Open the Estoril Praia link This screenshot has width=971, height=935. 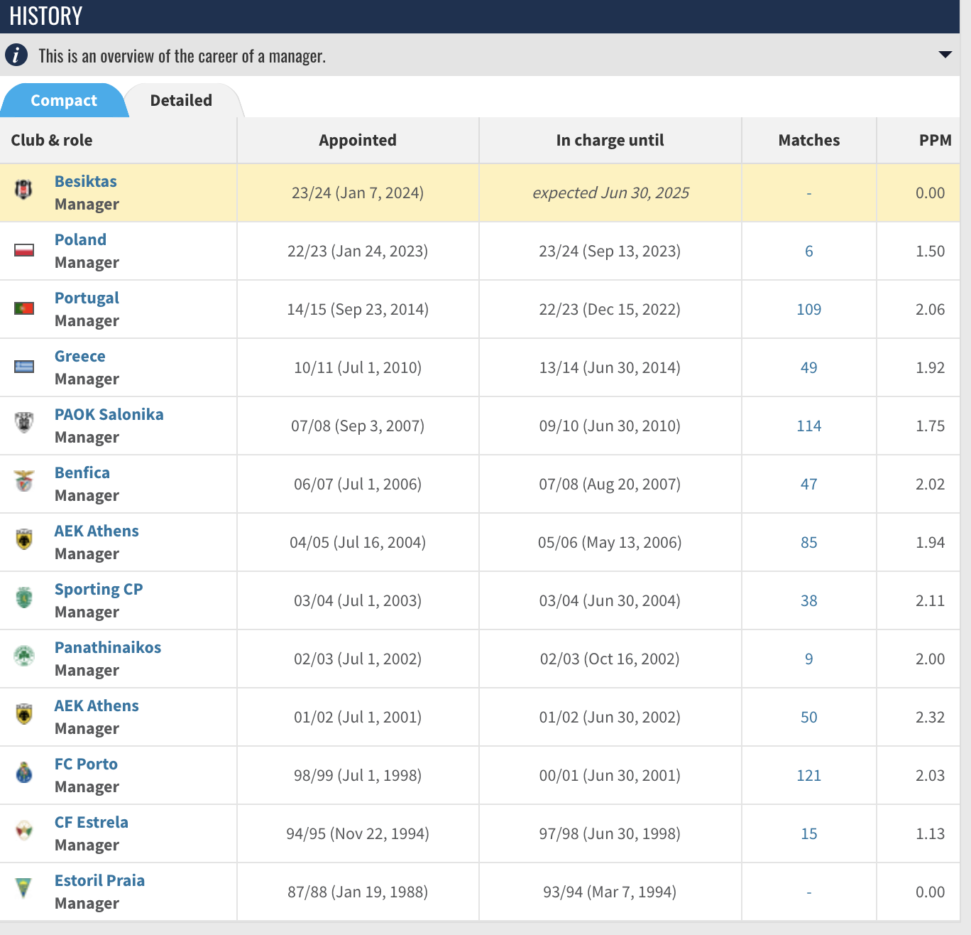[99, 880]
